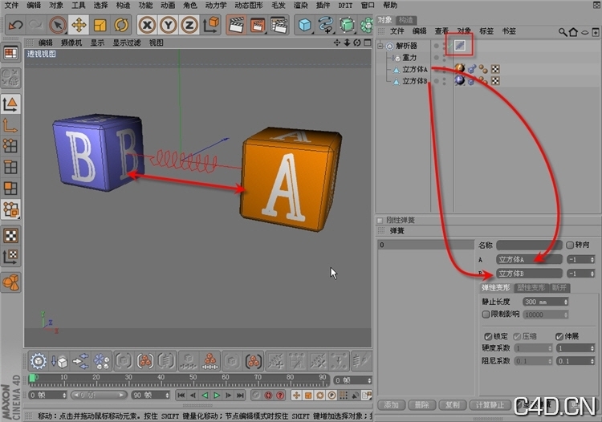Select the Move tool
The image size is (602, 422).
(79, 26)
